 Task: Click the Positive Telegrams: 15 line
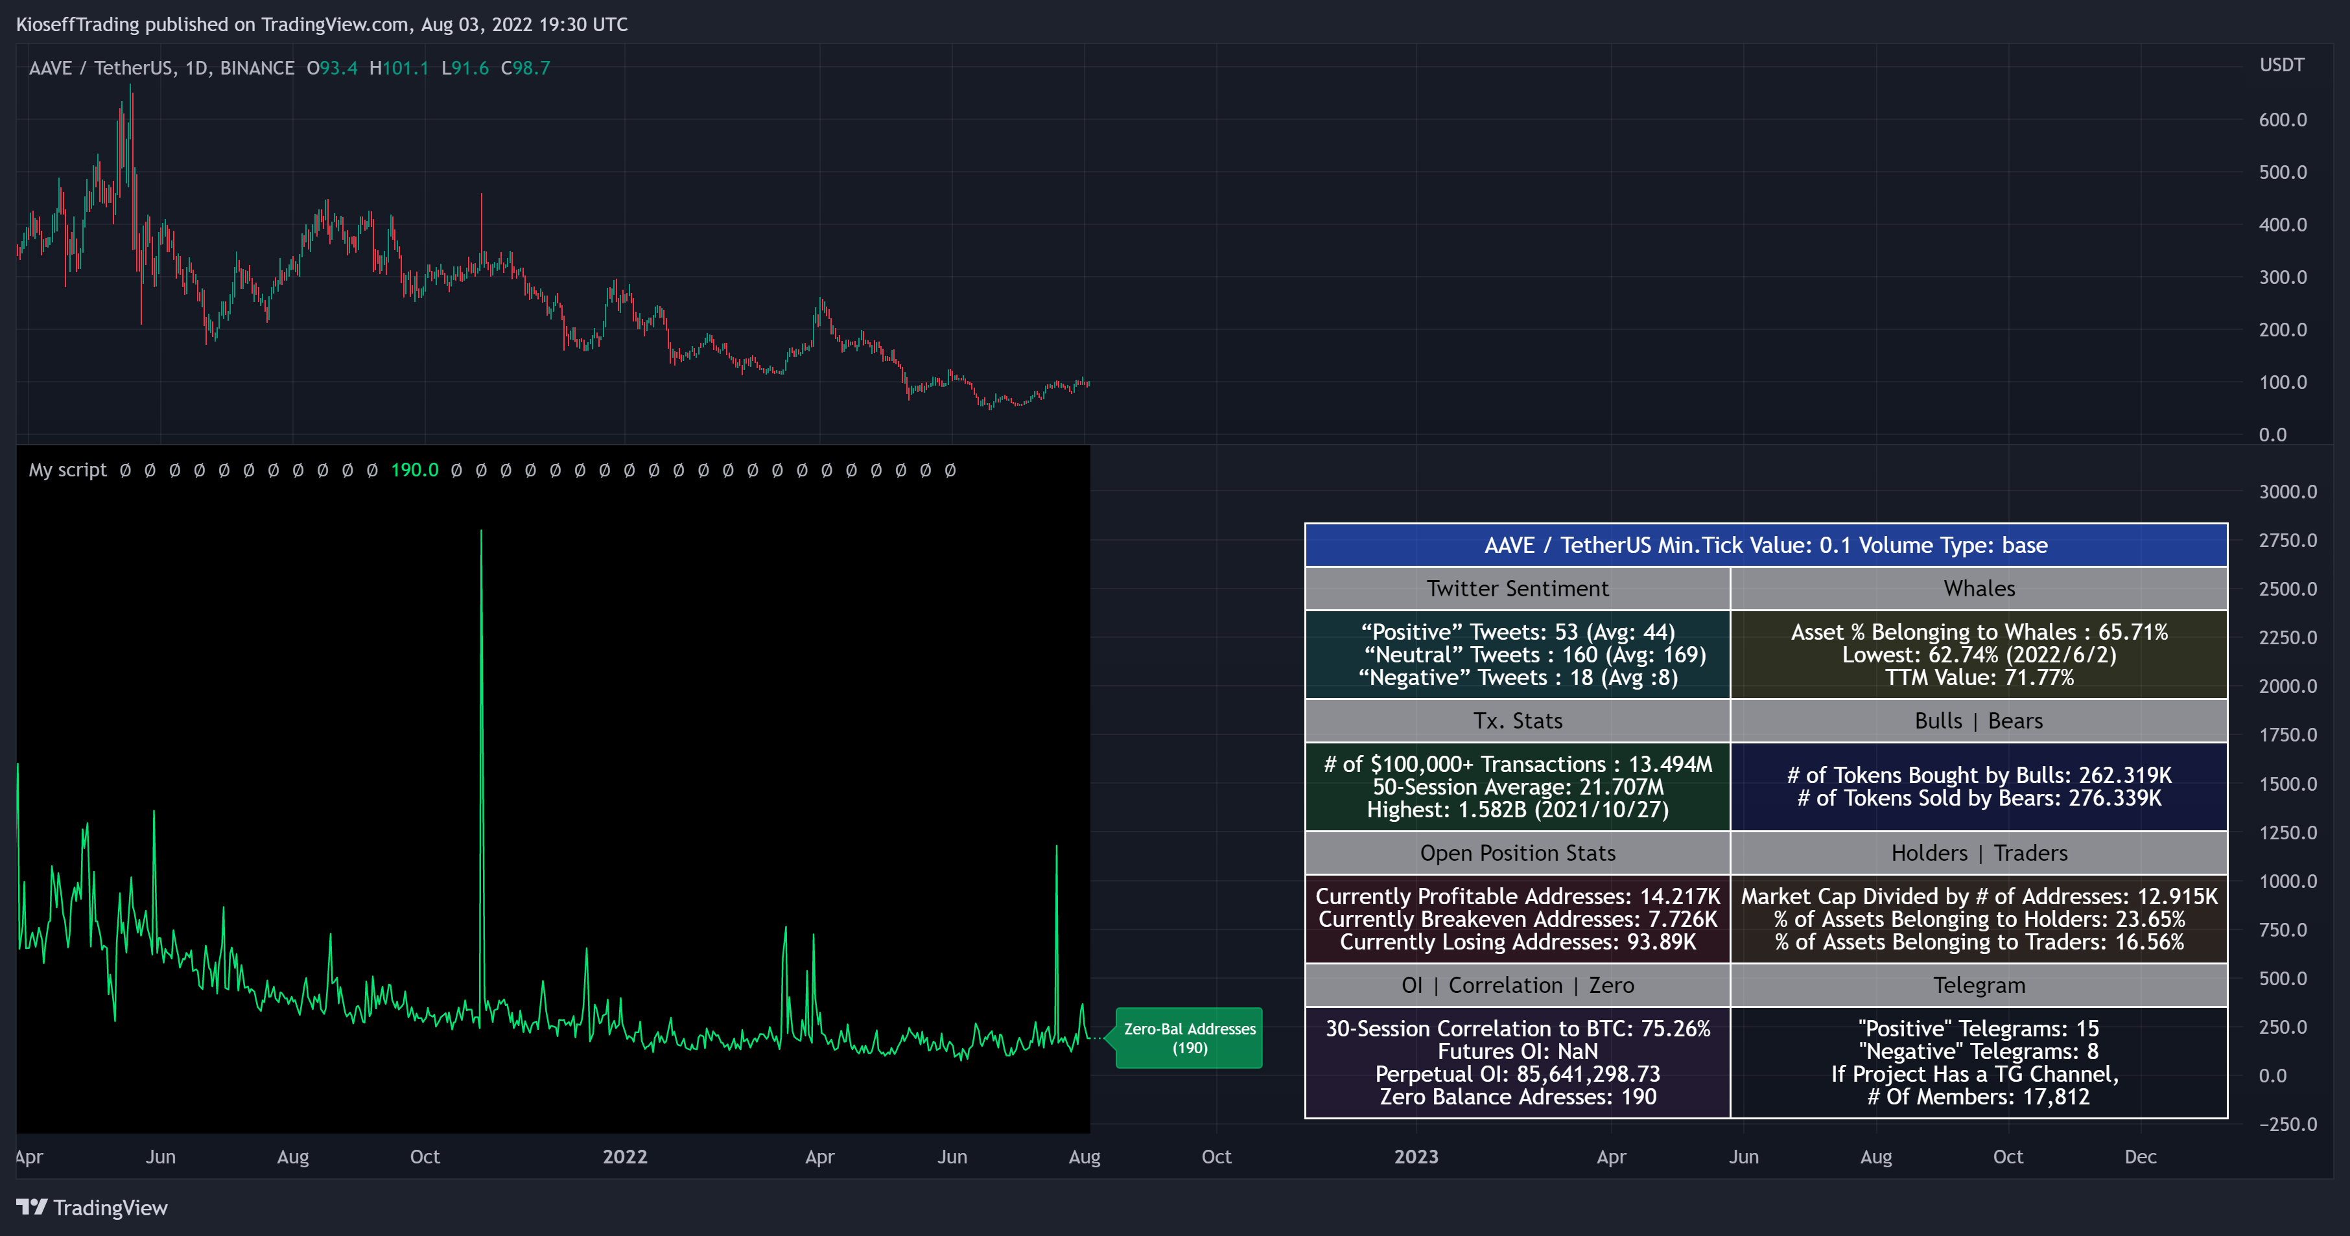(x=1980, y=1029)
